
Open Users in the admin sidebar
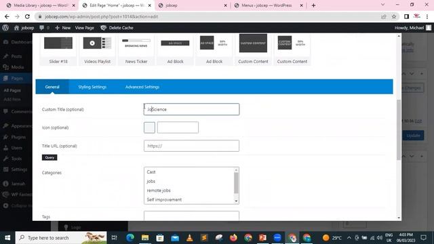[16, 148]
